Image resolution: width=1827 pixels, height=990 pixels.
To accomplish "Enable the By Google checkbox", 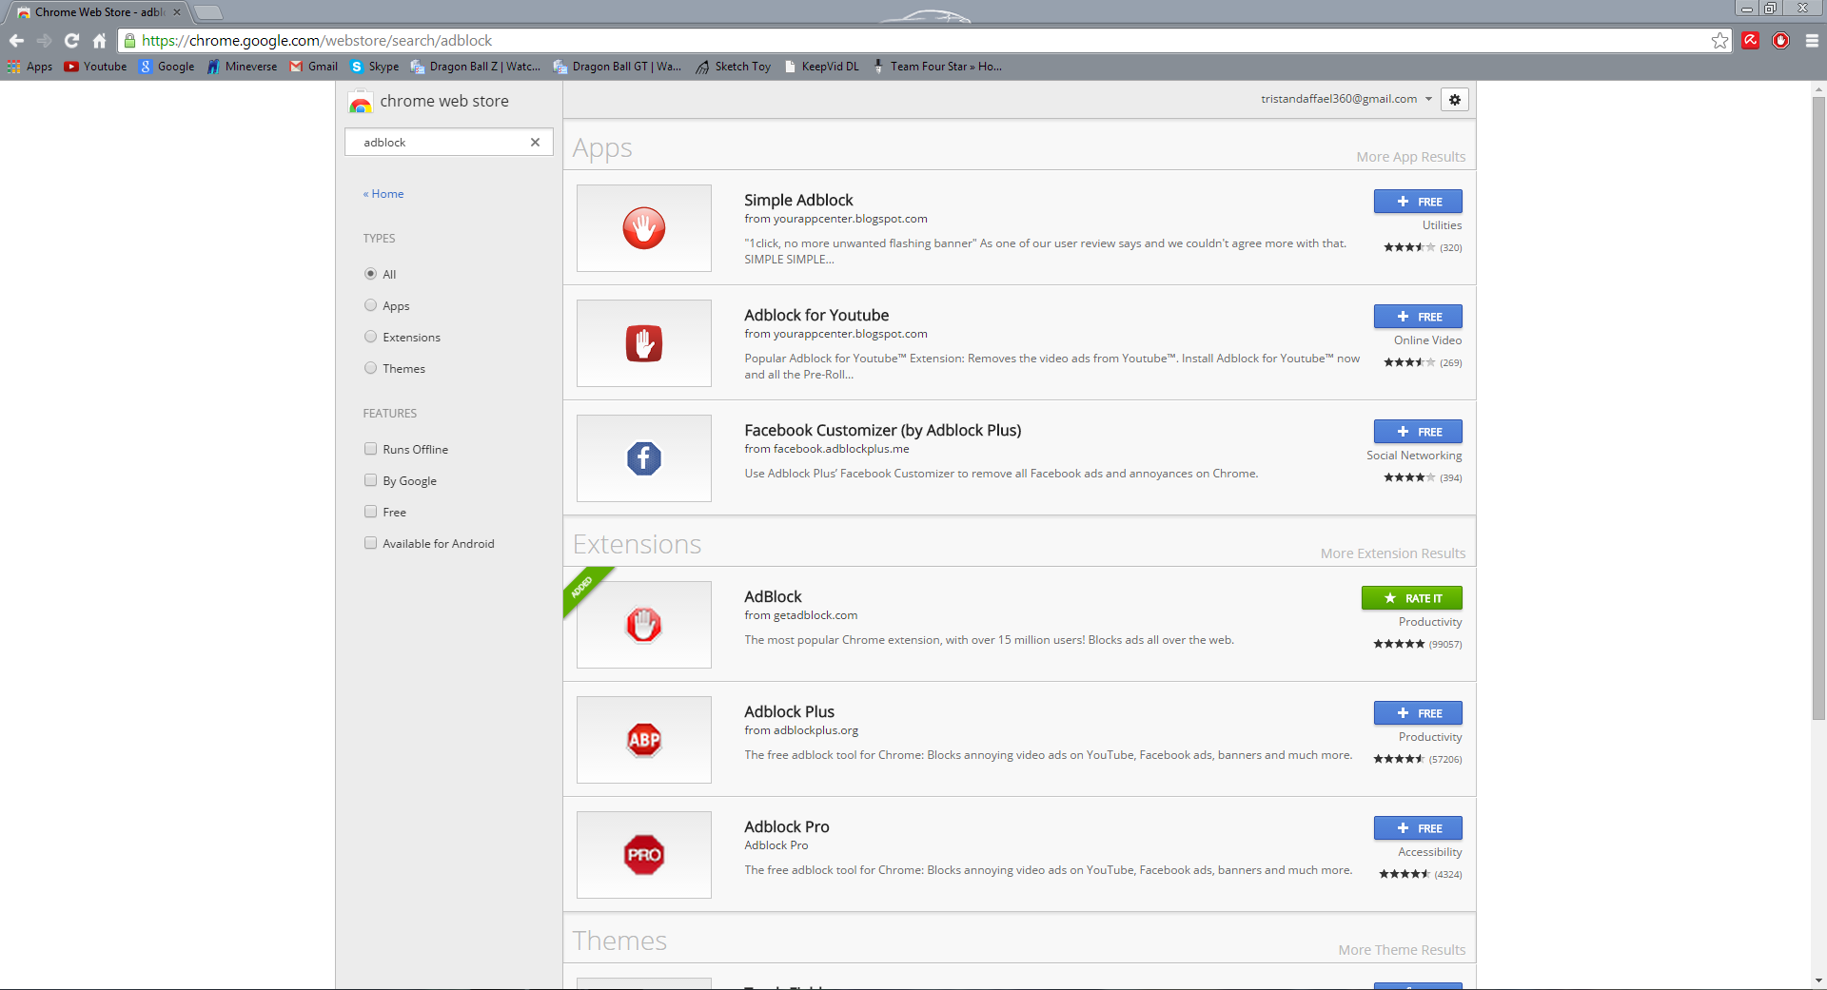I will click(370, 480).
